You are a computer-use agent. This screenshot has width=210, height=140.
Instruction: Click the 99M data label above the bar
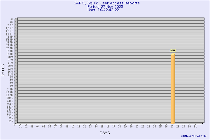(x=173, y=50)
